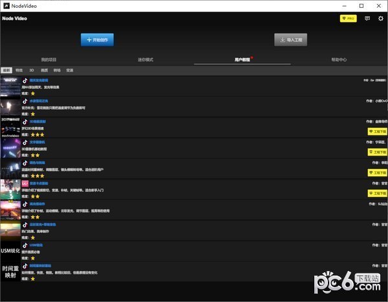The image size is (388, 302).
Task: Select the 画质 filter category
Action: [44, 70]
